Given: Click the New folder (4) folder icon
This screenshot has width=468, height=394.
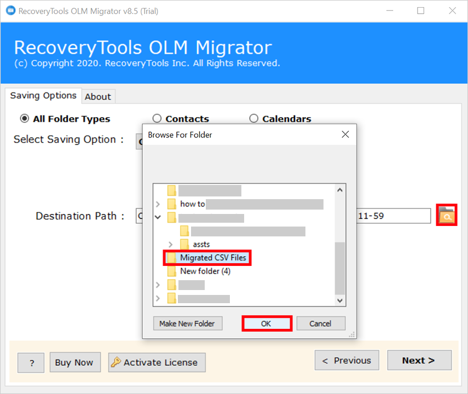Looking at the screenshot, I should coord(172,271).
